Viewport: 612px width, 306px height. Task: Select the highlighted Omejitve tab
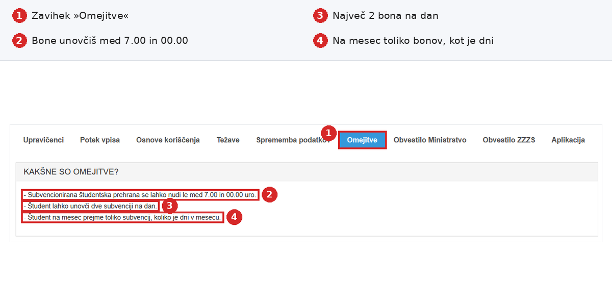(362, 140)
